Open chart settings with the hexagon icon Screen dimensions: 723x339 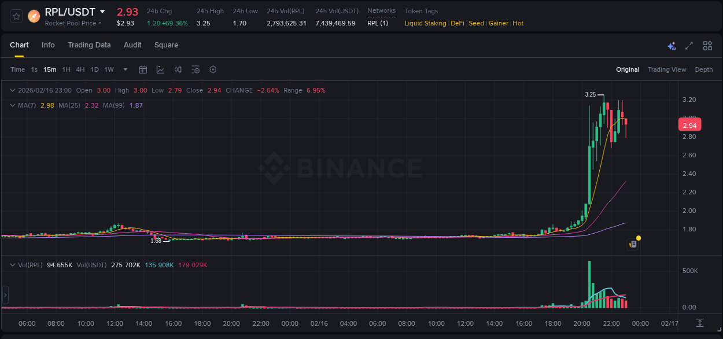213,69
